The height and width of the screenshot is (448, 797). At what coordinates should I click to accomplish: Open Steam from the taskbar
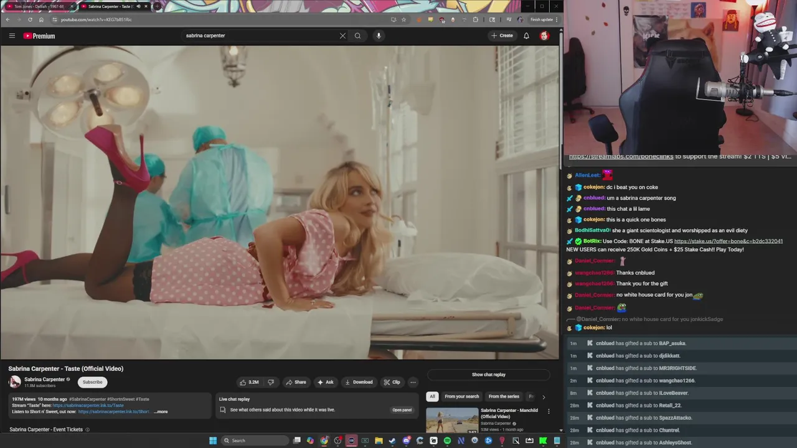point(392,441)
